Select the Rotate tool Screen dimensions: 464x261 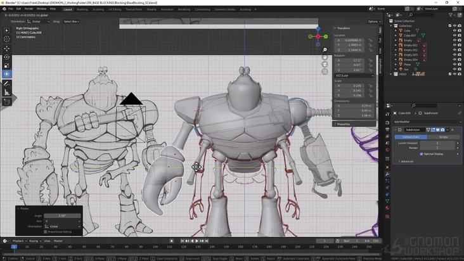point(7,57)
